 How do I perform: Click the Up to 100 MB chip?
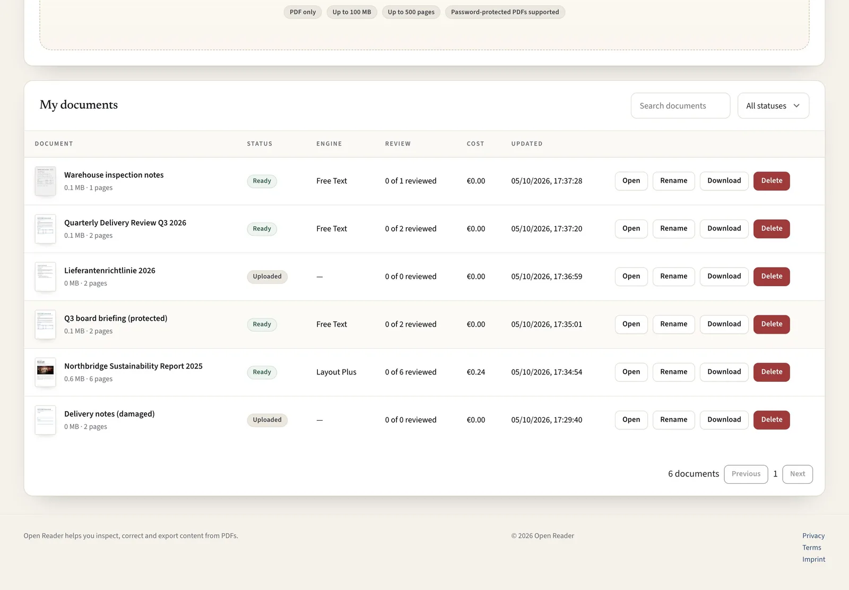(x=352, y=12)
